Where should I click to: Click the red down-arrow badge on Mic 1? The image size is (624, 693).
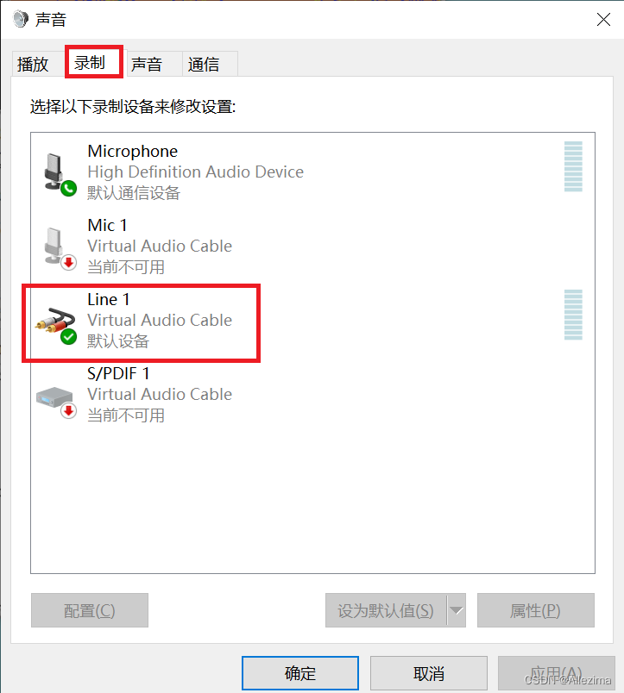(x=68, y=263)
